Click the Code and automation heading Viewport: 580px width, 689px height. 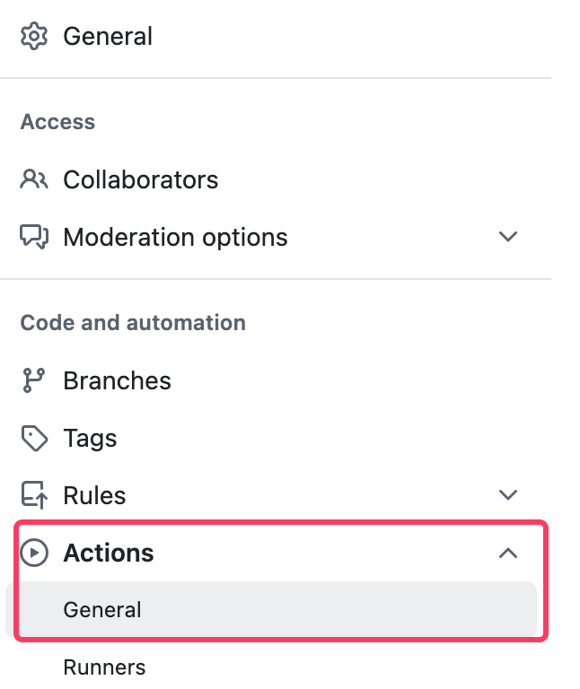tap(133, 323)
